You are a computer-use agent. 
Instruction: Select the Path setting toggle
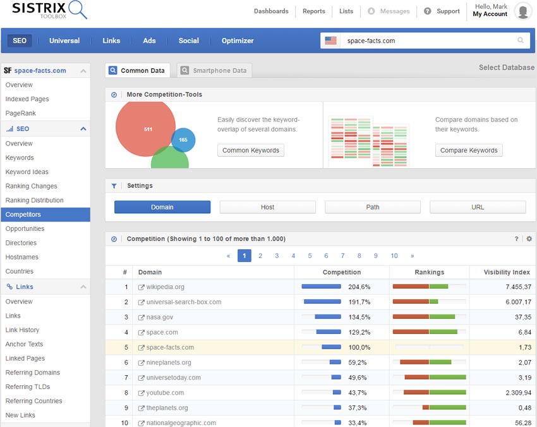[373, 207]
